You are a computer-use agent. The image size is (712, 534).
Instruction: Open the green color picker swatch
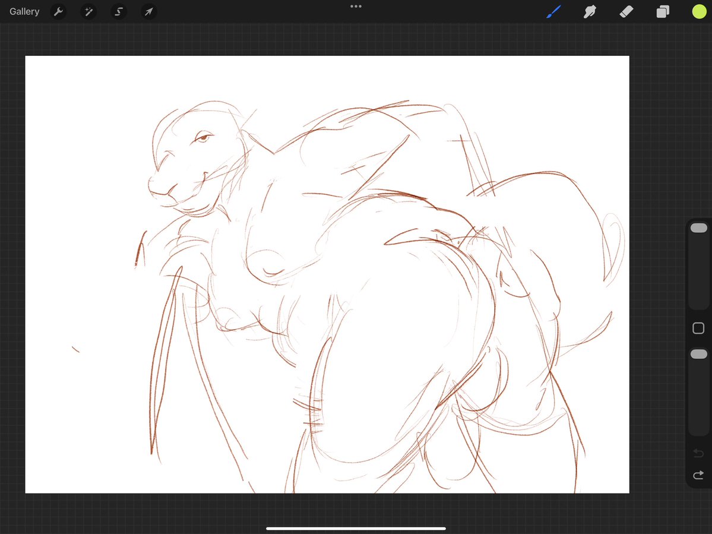click(x=700, y=11)
